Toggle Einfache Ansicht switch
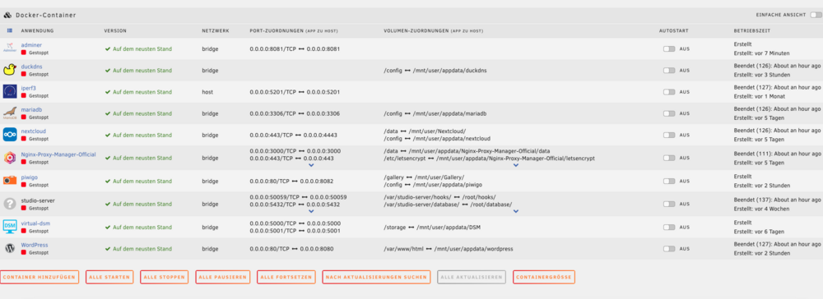This screenshot has height=299, width=823. pos(816,15)
